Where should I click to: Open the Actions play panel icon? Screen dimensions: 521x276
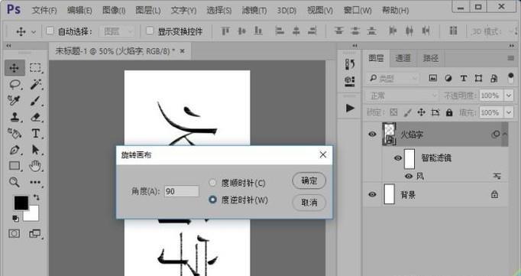coord(350,108)
